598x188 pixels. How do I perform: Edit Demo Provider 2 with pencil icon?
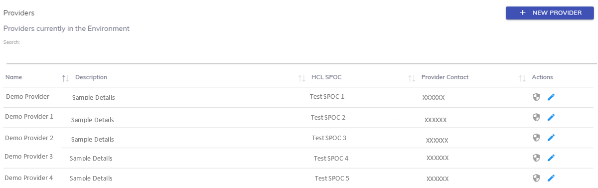tap(551, 137)
